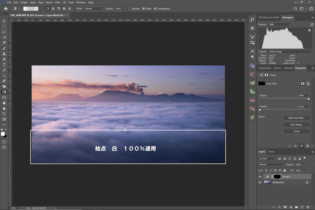Choose the Linear Gradient style icon
The image size is (315, 210).
(47, 9)
